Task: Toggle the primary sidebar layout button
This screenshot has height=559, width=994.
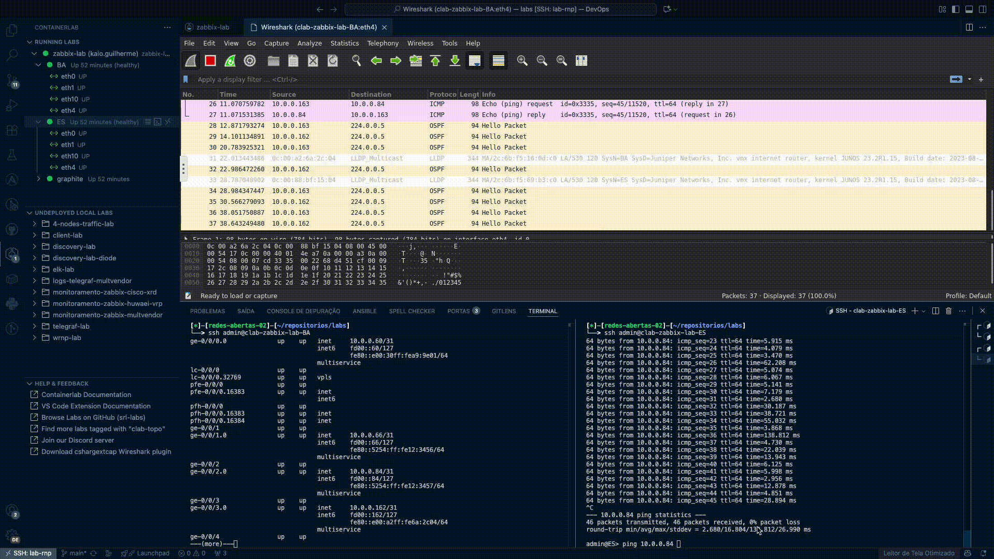Action: click(x=955, y=9)
